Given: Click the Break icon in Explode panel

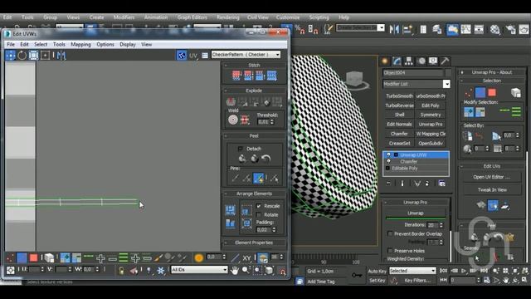Looking at the screenshot, I should coord(231,101).
